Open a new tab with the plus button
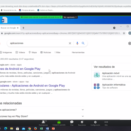Image resolution: width=131 pixels, height=131 pixels. 23,28
